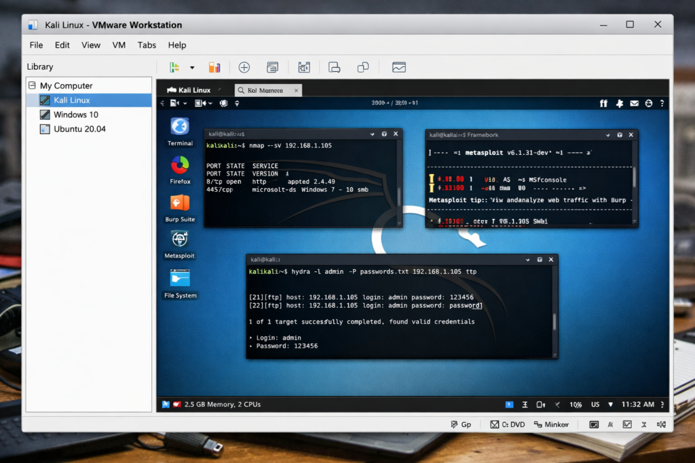
Task: Toggle the network adapter in the VMware status bar
Action: coord(626,424)
